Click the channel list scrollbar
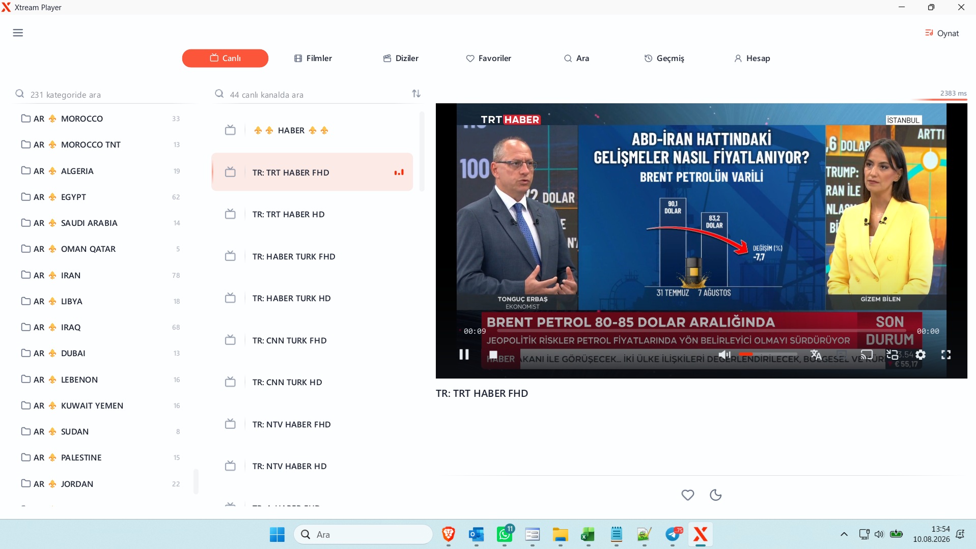976x549 pixels. pyautogui.click(x=422, y=152)
